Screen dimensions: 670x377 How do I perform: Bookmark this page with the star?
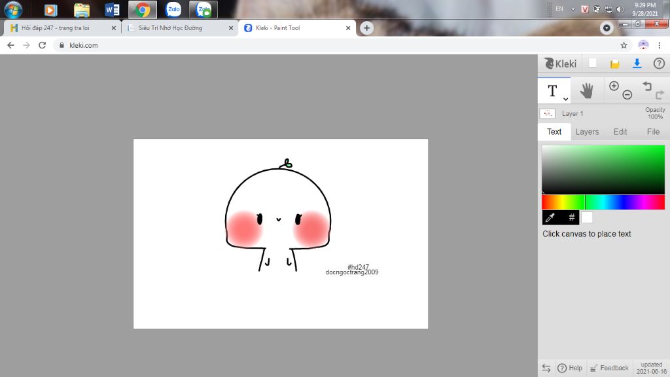coord(624,45)
